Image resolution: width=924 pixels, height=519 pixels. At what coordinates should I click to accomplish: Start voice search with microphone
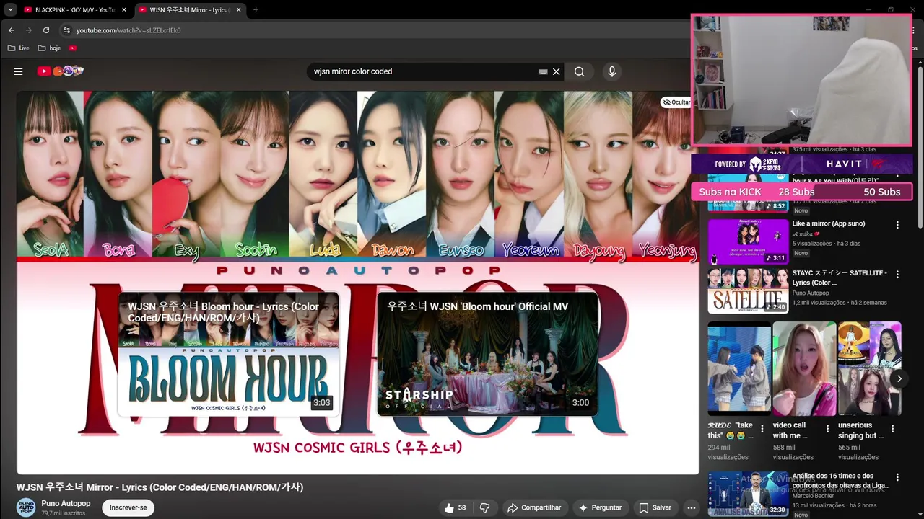pyautogui.click(x=612, y=71)
